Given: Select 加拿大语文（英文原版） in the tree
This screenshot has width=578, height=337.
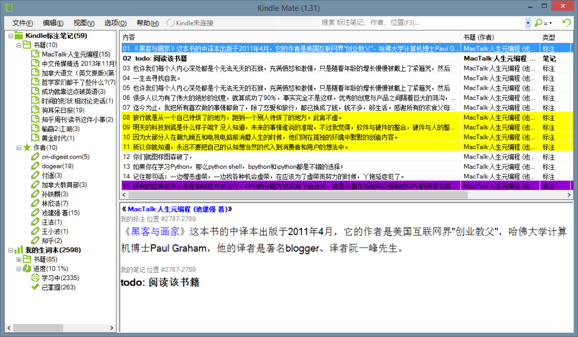Looking at the screenshot, I should [78, 73].
